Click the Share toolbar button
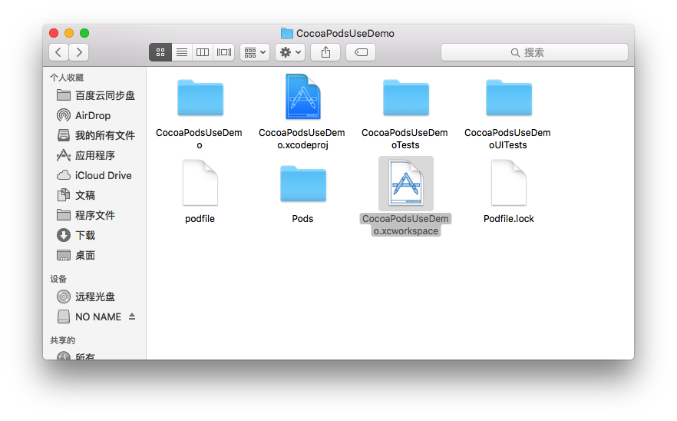The height and width of the screenshot is (421, 677). click(325, 52)
